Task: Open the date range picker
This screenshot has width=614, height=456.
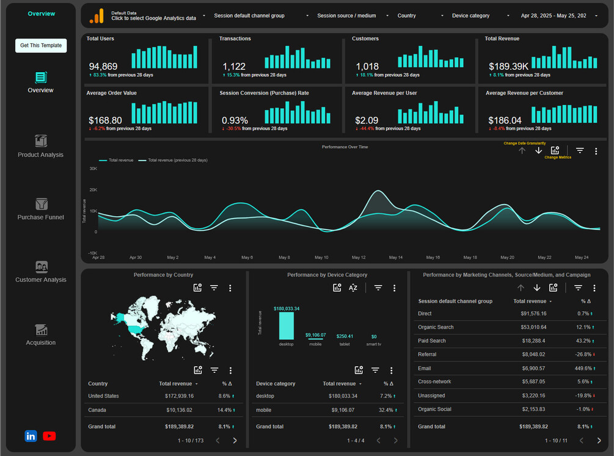Action: click(559, 16)
